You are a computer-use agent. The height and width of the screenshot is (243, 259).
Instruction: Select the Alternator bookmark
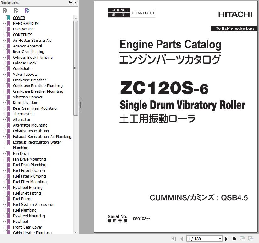[x=22, y=119]
